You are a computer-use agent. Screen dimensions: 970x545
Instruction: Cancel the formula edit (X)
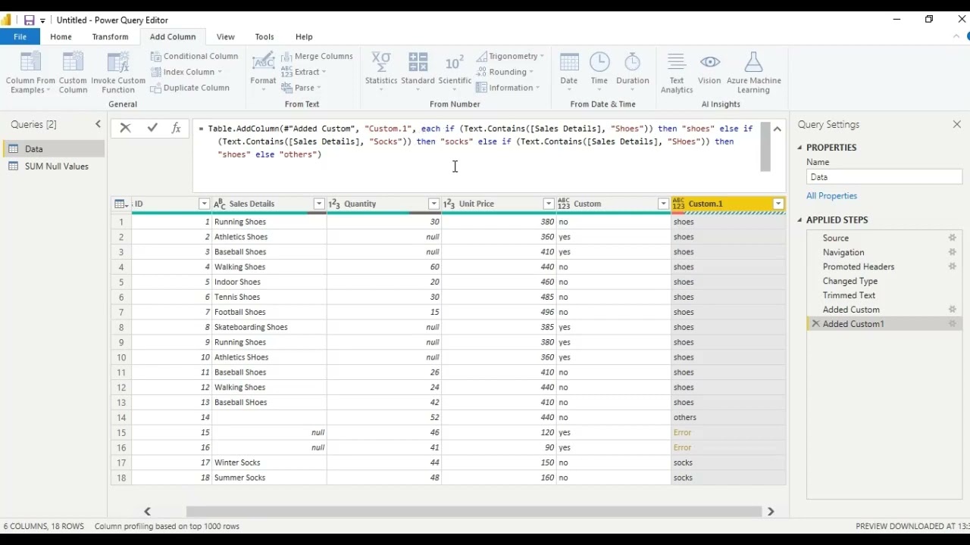(x=125, y=128)
